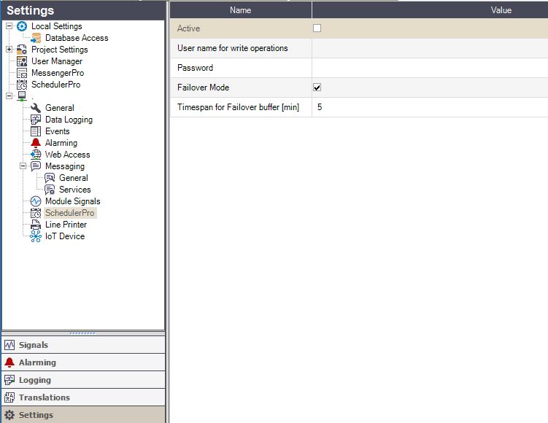Click the user name value field
Viewport: 548px width, 423px height.
tap(430, 48)
